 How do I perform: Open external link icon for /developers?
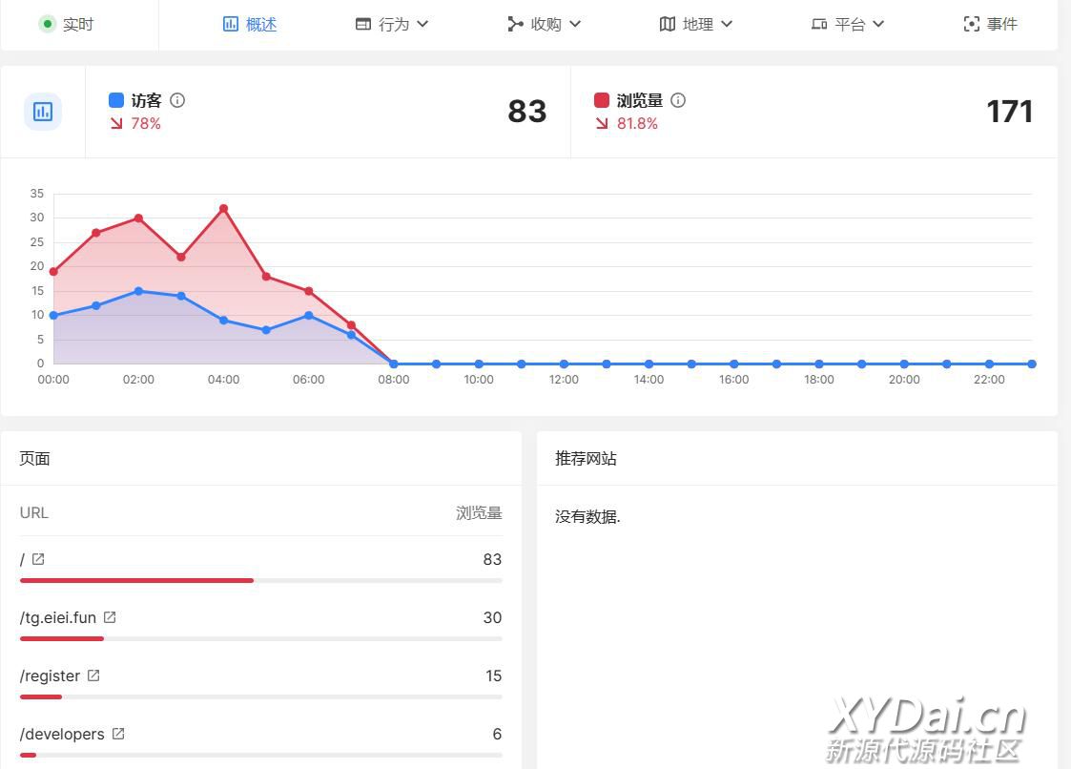tap(118, 734)
